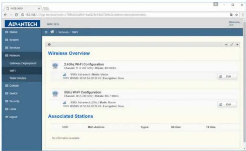The height and width of the screenshot is (151, 246).
Task: Click the Network grid icon
Action: click(x=7, y=55)
